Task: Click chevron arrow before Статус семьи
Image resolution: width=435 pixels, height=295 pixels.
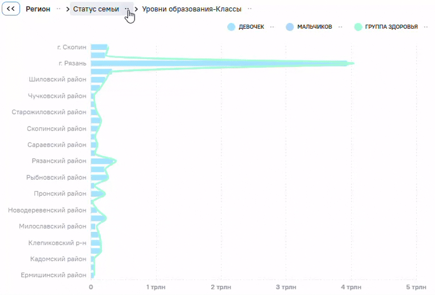Action: (x=68, y=9)
